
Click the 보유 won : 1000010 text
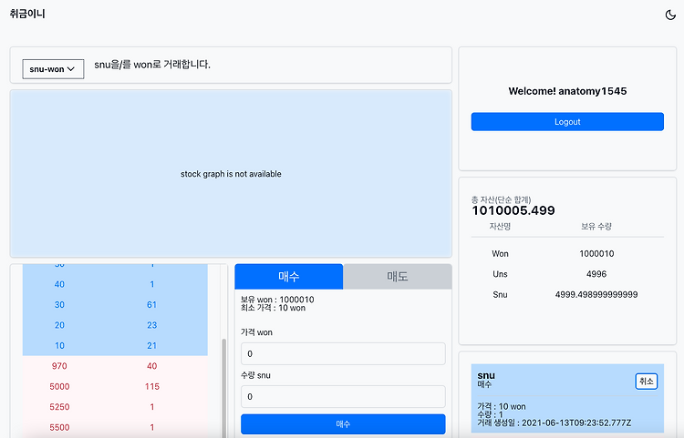tap(277, 300)
